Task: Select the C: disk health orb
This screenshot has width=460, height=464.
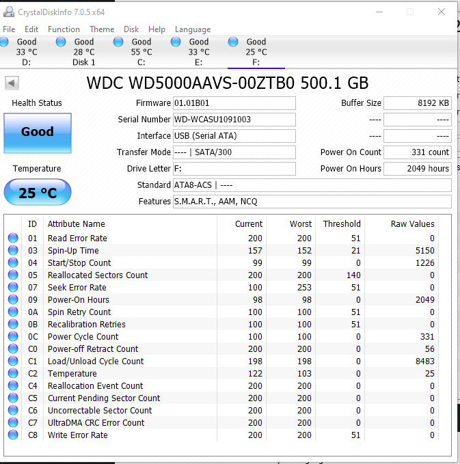Action: [x=118, y=42]
